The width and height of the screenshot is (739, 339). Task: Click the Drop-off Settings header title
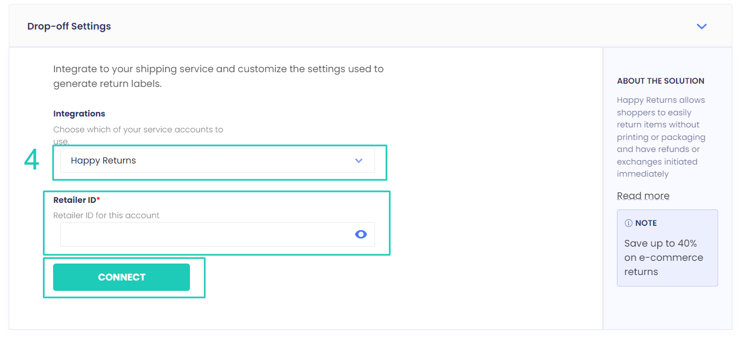click(69, 26)
